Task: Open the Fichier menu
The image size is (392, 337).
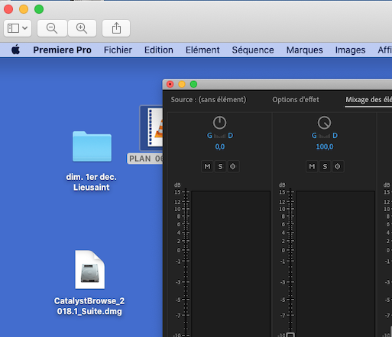Action: 118,50
